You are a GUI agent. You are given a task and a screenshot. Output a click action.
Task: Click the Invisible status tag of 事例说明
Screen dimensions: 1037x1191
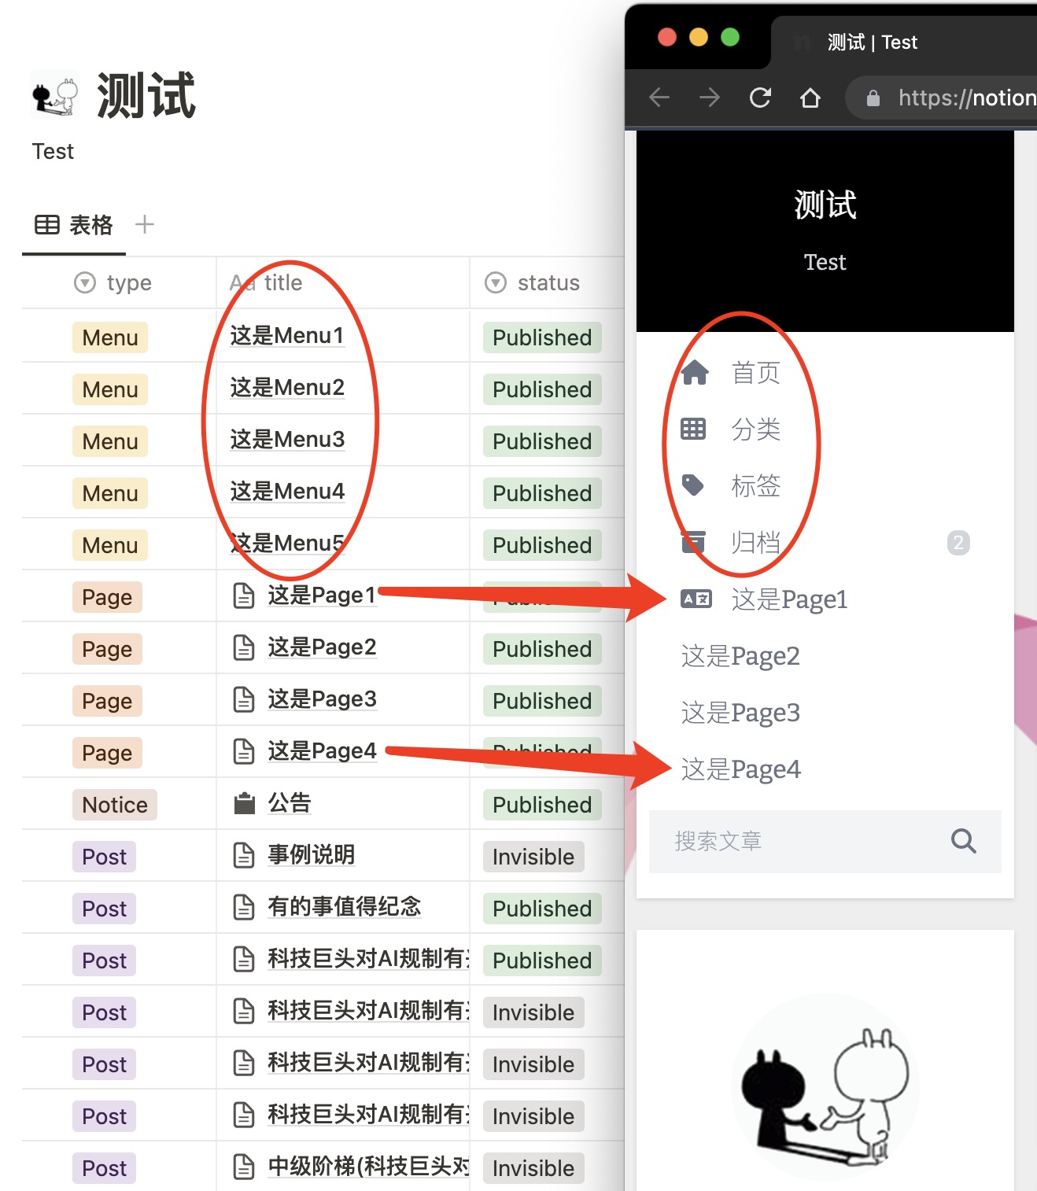(x=533, y=856)
